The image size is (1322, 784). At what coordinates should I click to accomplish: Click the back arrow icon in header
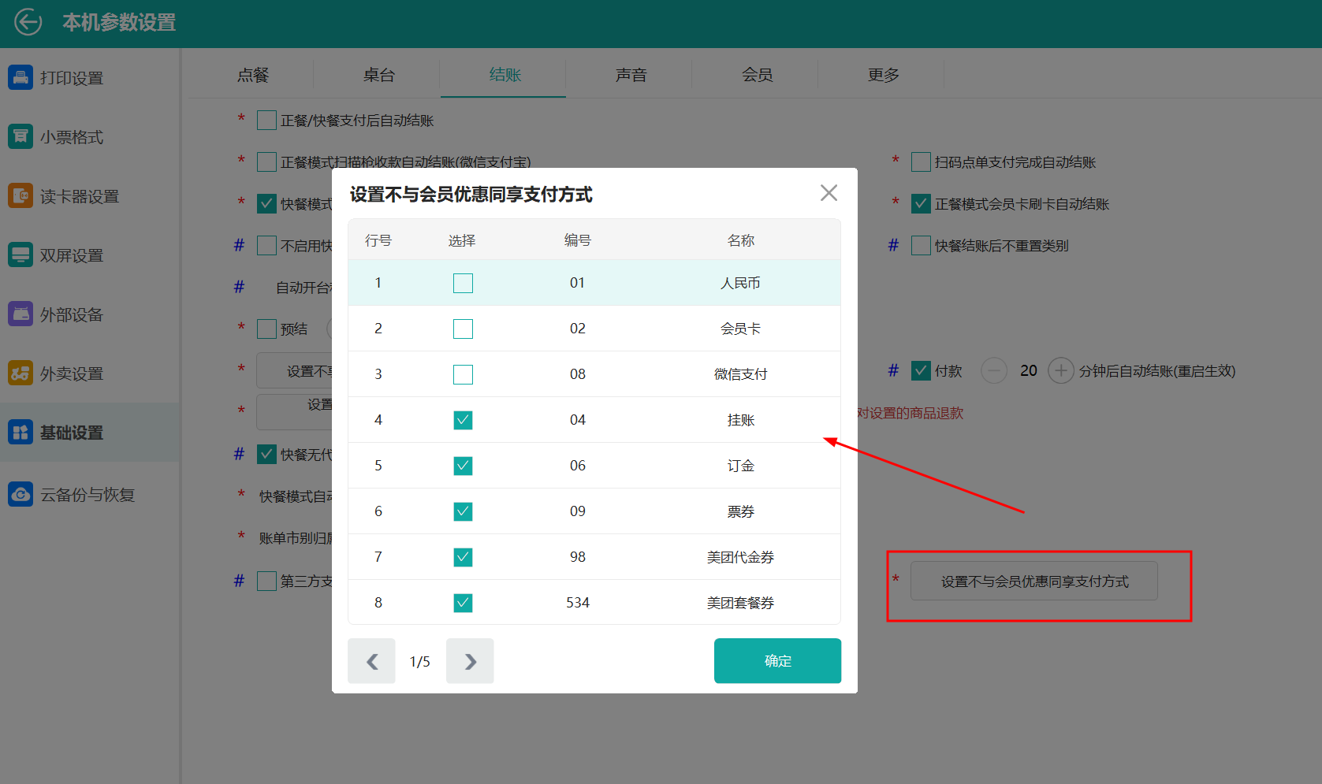[x=28, y=22]
